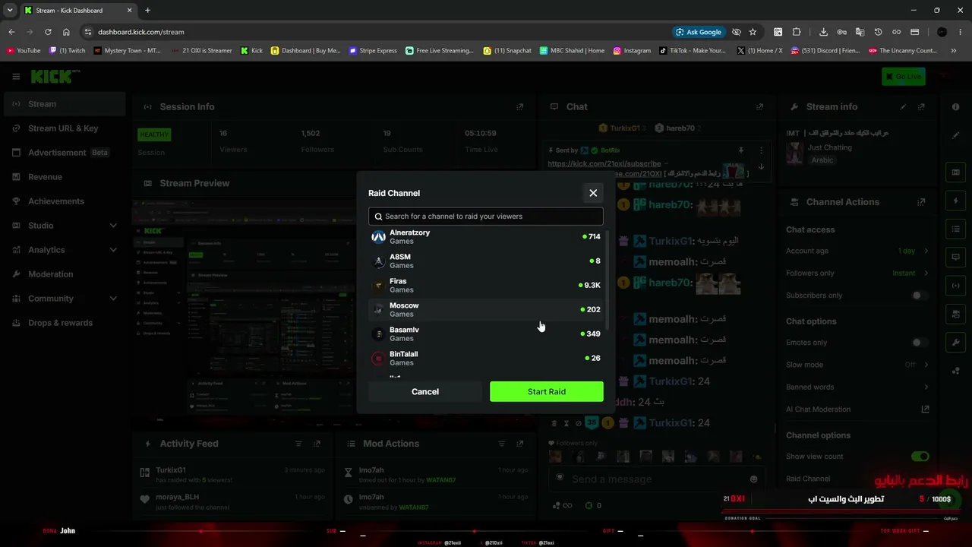Reload the page in browser

tap(48, 32)
